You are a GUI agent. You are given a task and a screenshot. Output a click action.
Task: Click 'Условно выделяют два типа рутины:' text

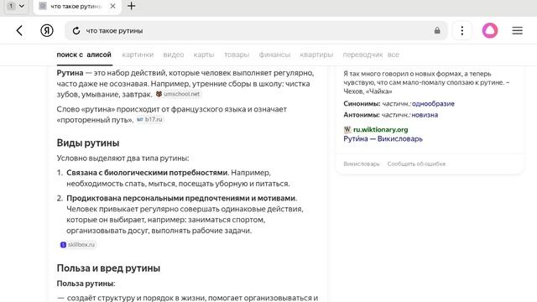click(x=123, y=159)
